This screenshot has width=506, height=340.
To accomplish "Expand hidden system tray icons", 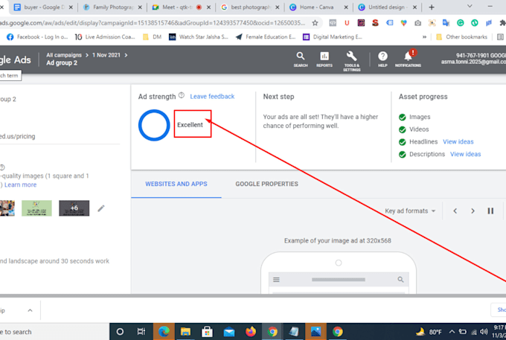I will coord(452,332).
